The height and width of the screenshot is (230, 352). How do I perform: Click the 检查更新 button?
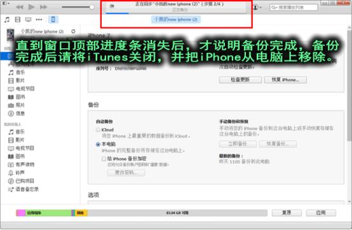click(240, 79)
